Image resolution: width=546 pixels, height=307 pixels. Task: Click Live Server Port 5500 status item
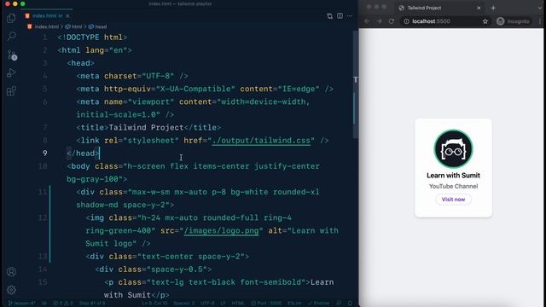point(266,304)
